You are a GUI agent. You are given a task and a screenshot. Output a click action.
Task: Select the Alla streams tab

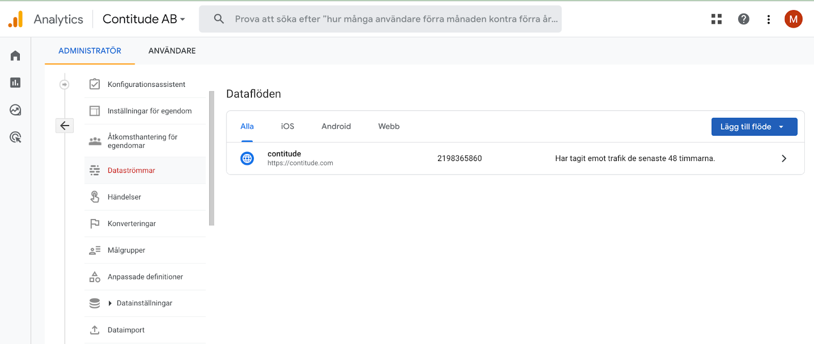point(247,127)
